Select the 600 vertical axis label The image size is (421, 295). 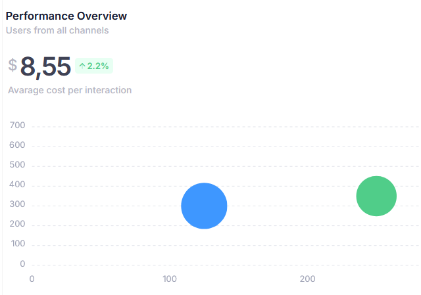[18, 145]
